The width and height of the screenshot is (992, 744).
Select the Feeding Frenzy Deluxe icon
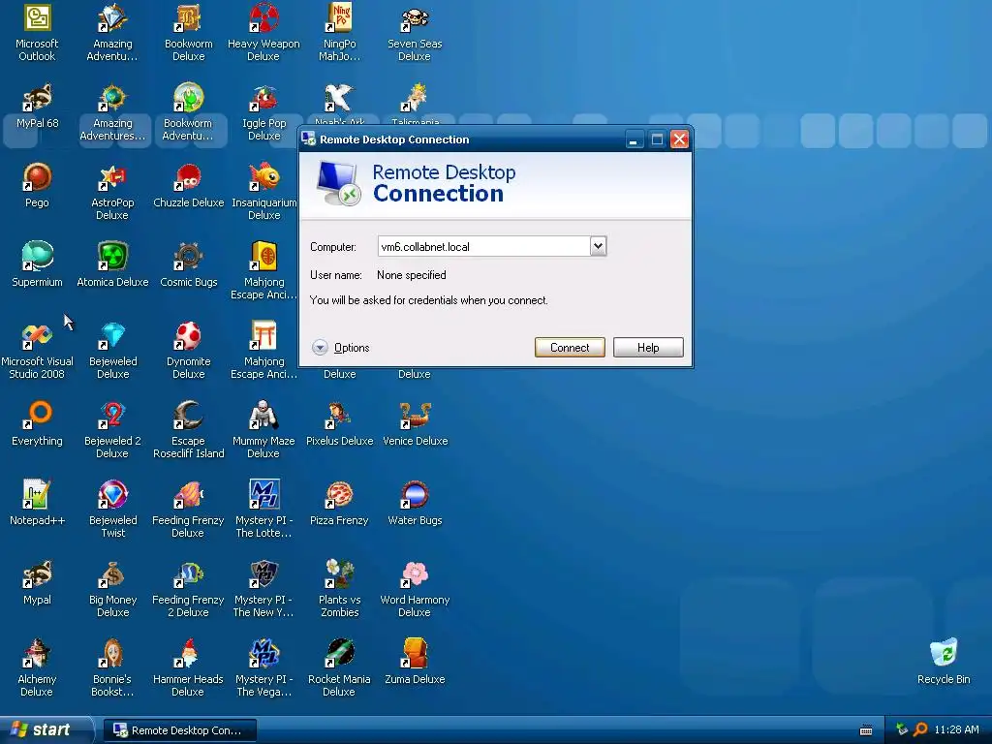point(189,510)
